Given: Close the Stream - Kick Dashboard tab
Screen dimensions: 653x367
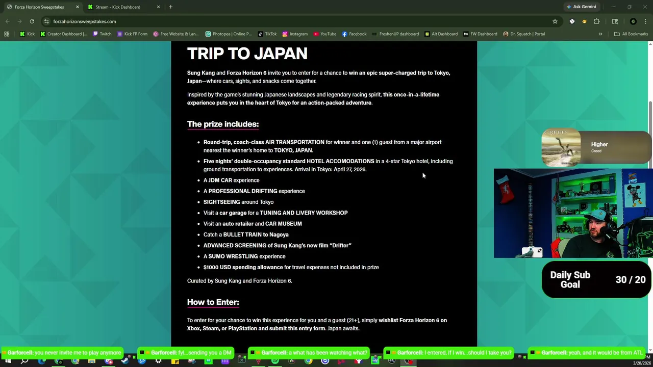Looking at the screenshot, I should pyautogui.click(x=158, y=7).
